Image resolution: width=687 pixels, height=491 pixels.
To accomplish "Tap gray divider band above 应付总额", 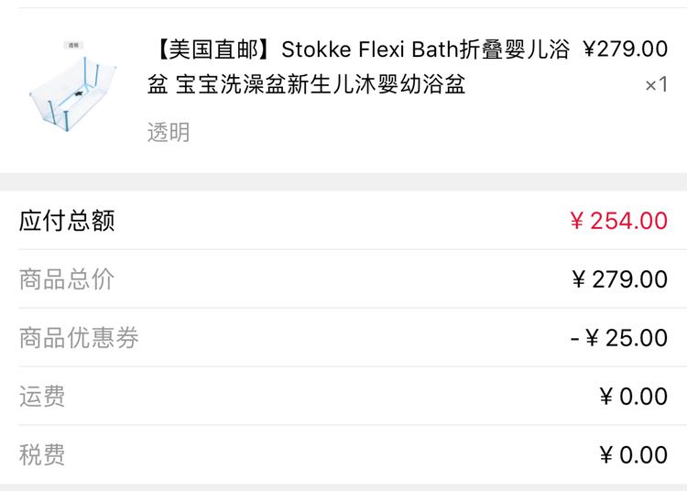I will 343,181.
